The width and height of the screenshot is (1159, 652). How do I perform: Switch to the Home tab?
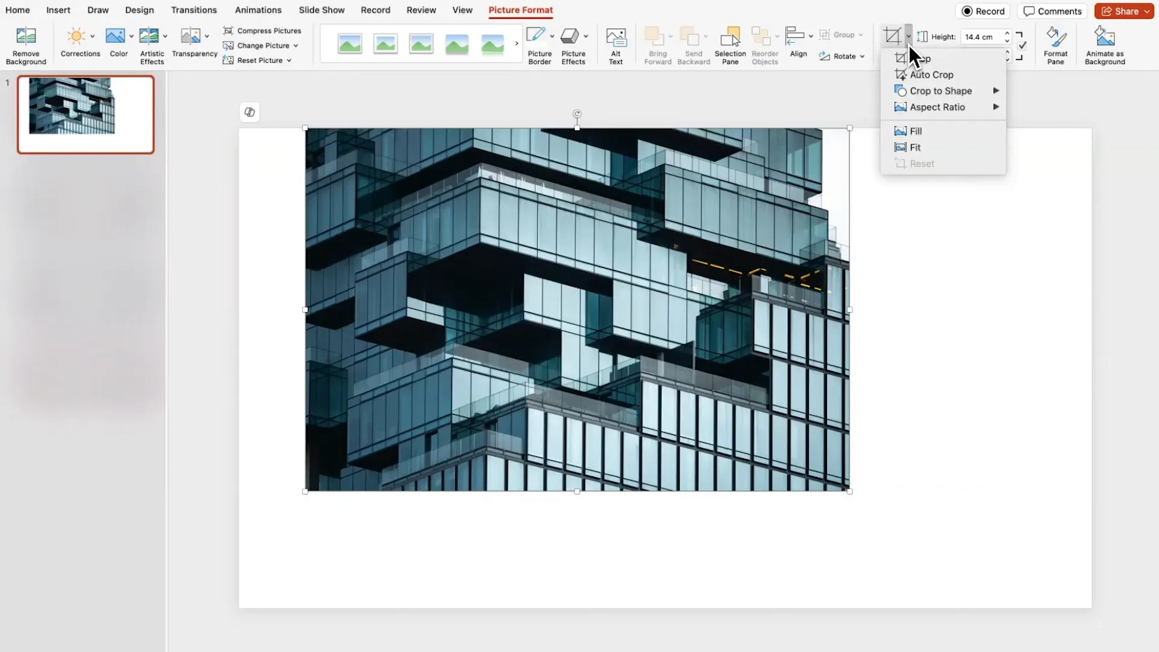(x=18, y=10)
